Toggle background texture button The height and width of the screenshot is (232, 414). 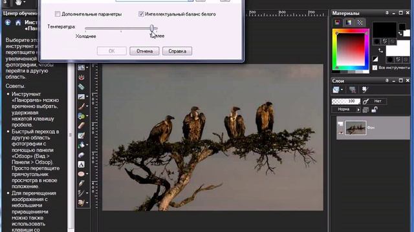tap(398, 60)
